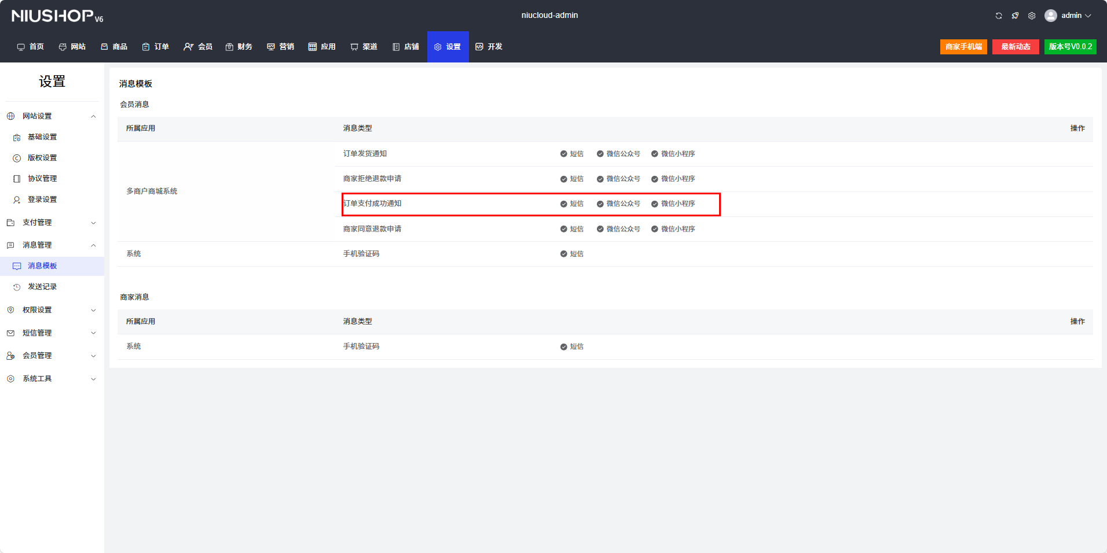Toggle 短信 check for 订单发货通知

coord(563,154)
